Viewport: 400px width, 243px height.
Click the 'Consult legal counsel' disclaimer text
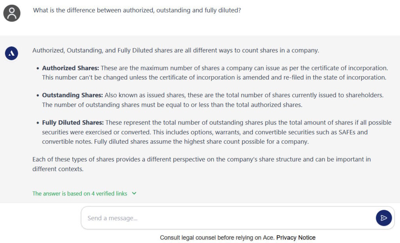coord(217,238)
